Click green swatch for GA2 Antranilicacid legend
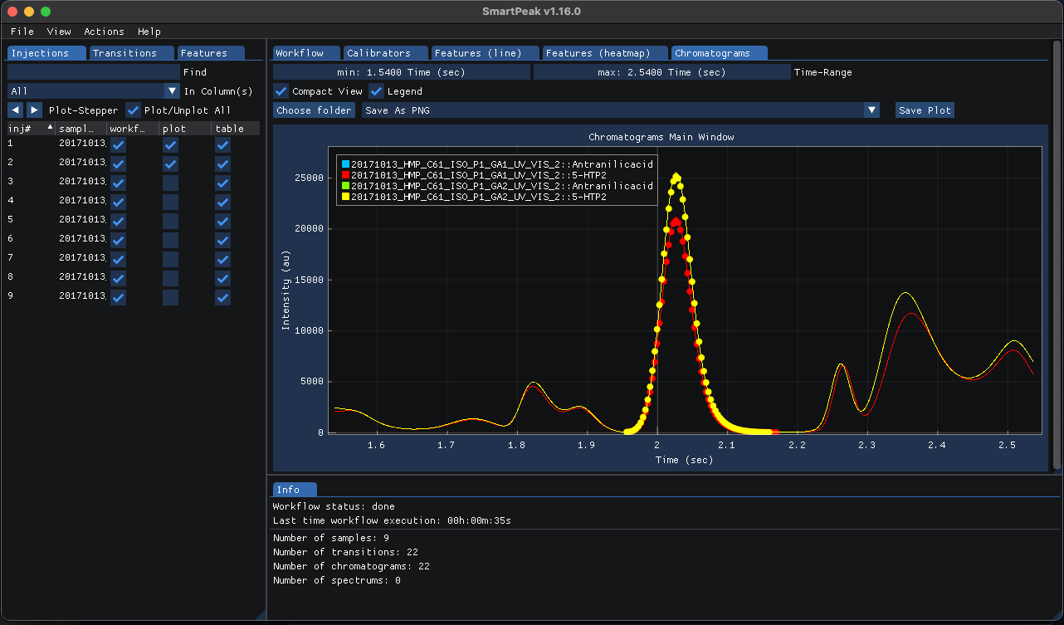This screenshot has width=1064, height=625. pos(345,186)
